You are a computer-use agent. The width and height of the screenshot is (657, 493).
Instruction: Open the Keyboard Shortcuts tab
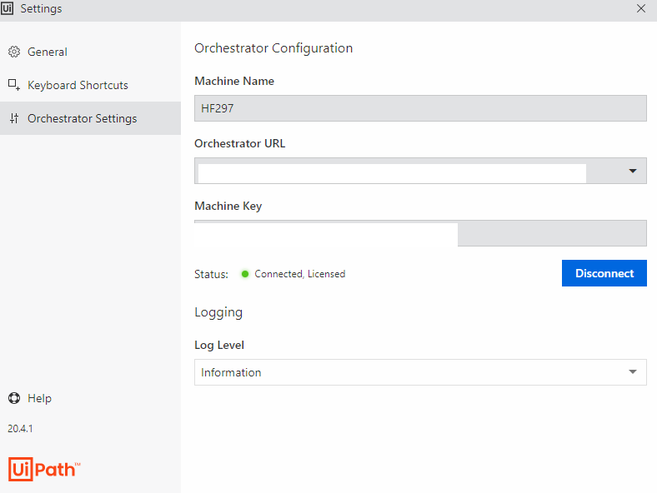click(91, 85)
